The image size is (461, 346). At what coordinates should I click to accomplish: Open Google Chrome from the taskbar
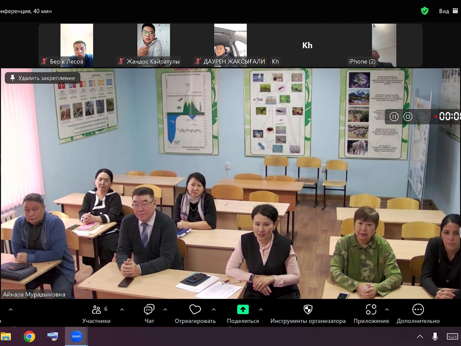(x=30, y=337)
